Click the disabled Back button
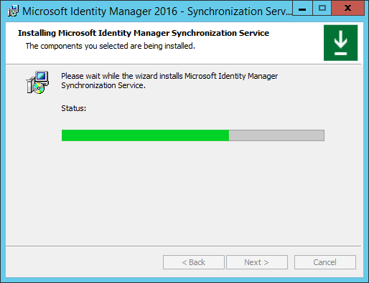Screen dimensions: 369x283 pos(194,262)
